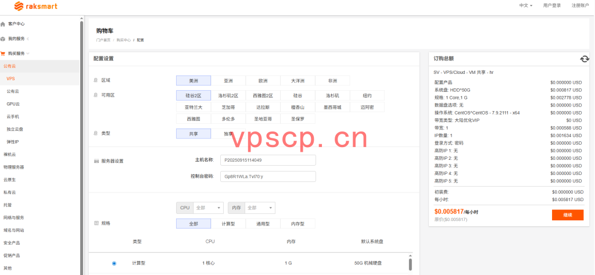The height and width of the screenshot is (275, 595).
Task: Open the 中文 language dropdown
Action: click(x=525, y=6)
